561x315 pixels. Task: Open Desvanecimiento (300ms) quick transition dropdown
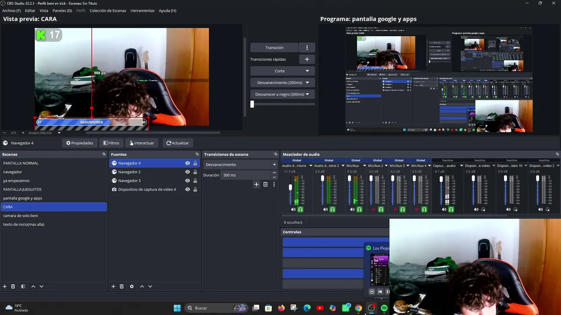click(x=282, y=83)
